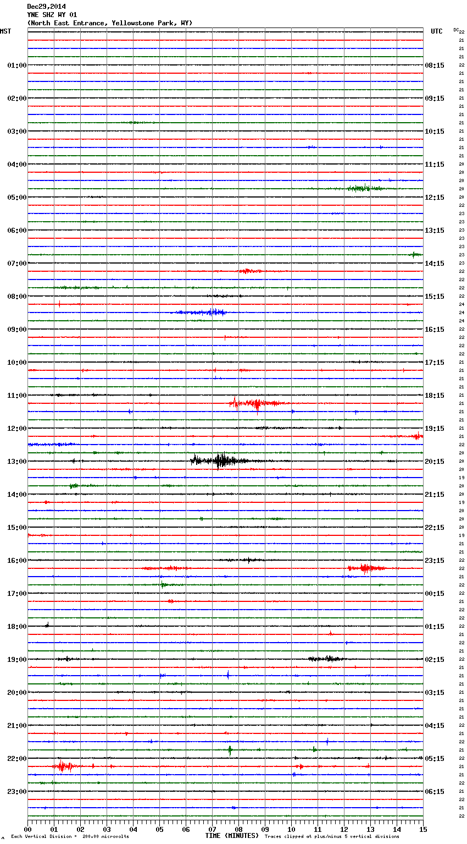Viewport: 467px width, 844px height.
Task: Select the 07:00 MST time label
Action: tap(16, 264)
